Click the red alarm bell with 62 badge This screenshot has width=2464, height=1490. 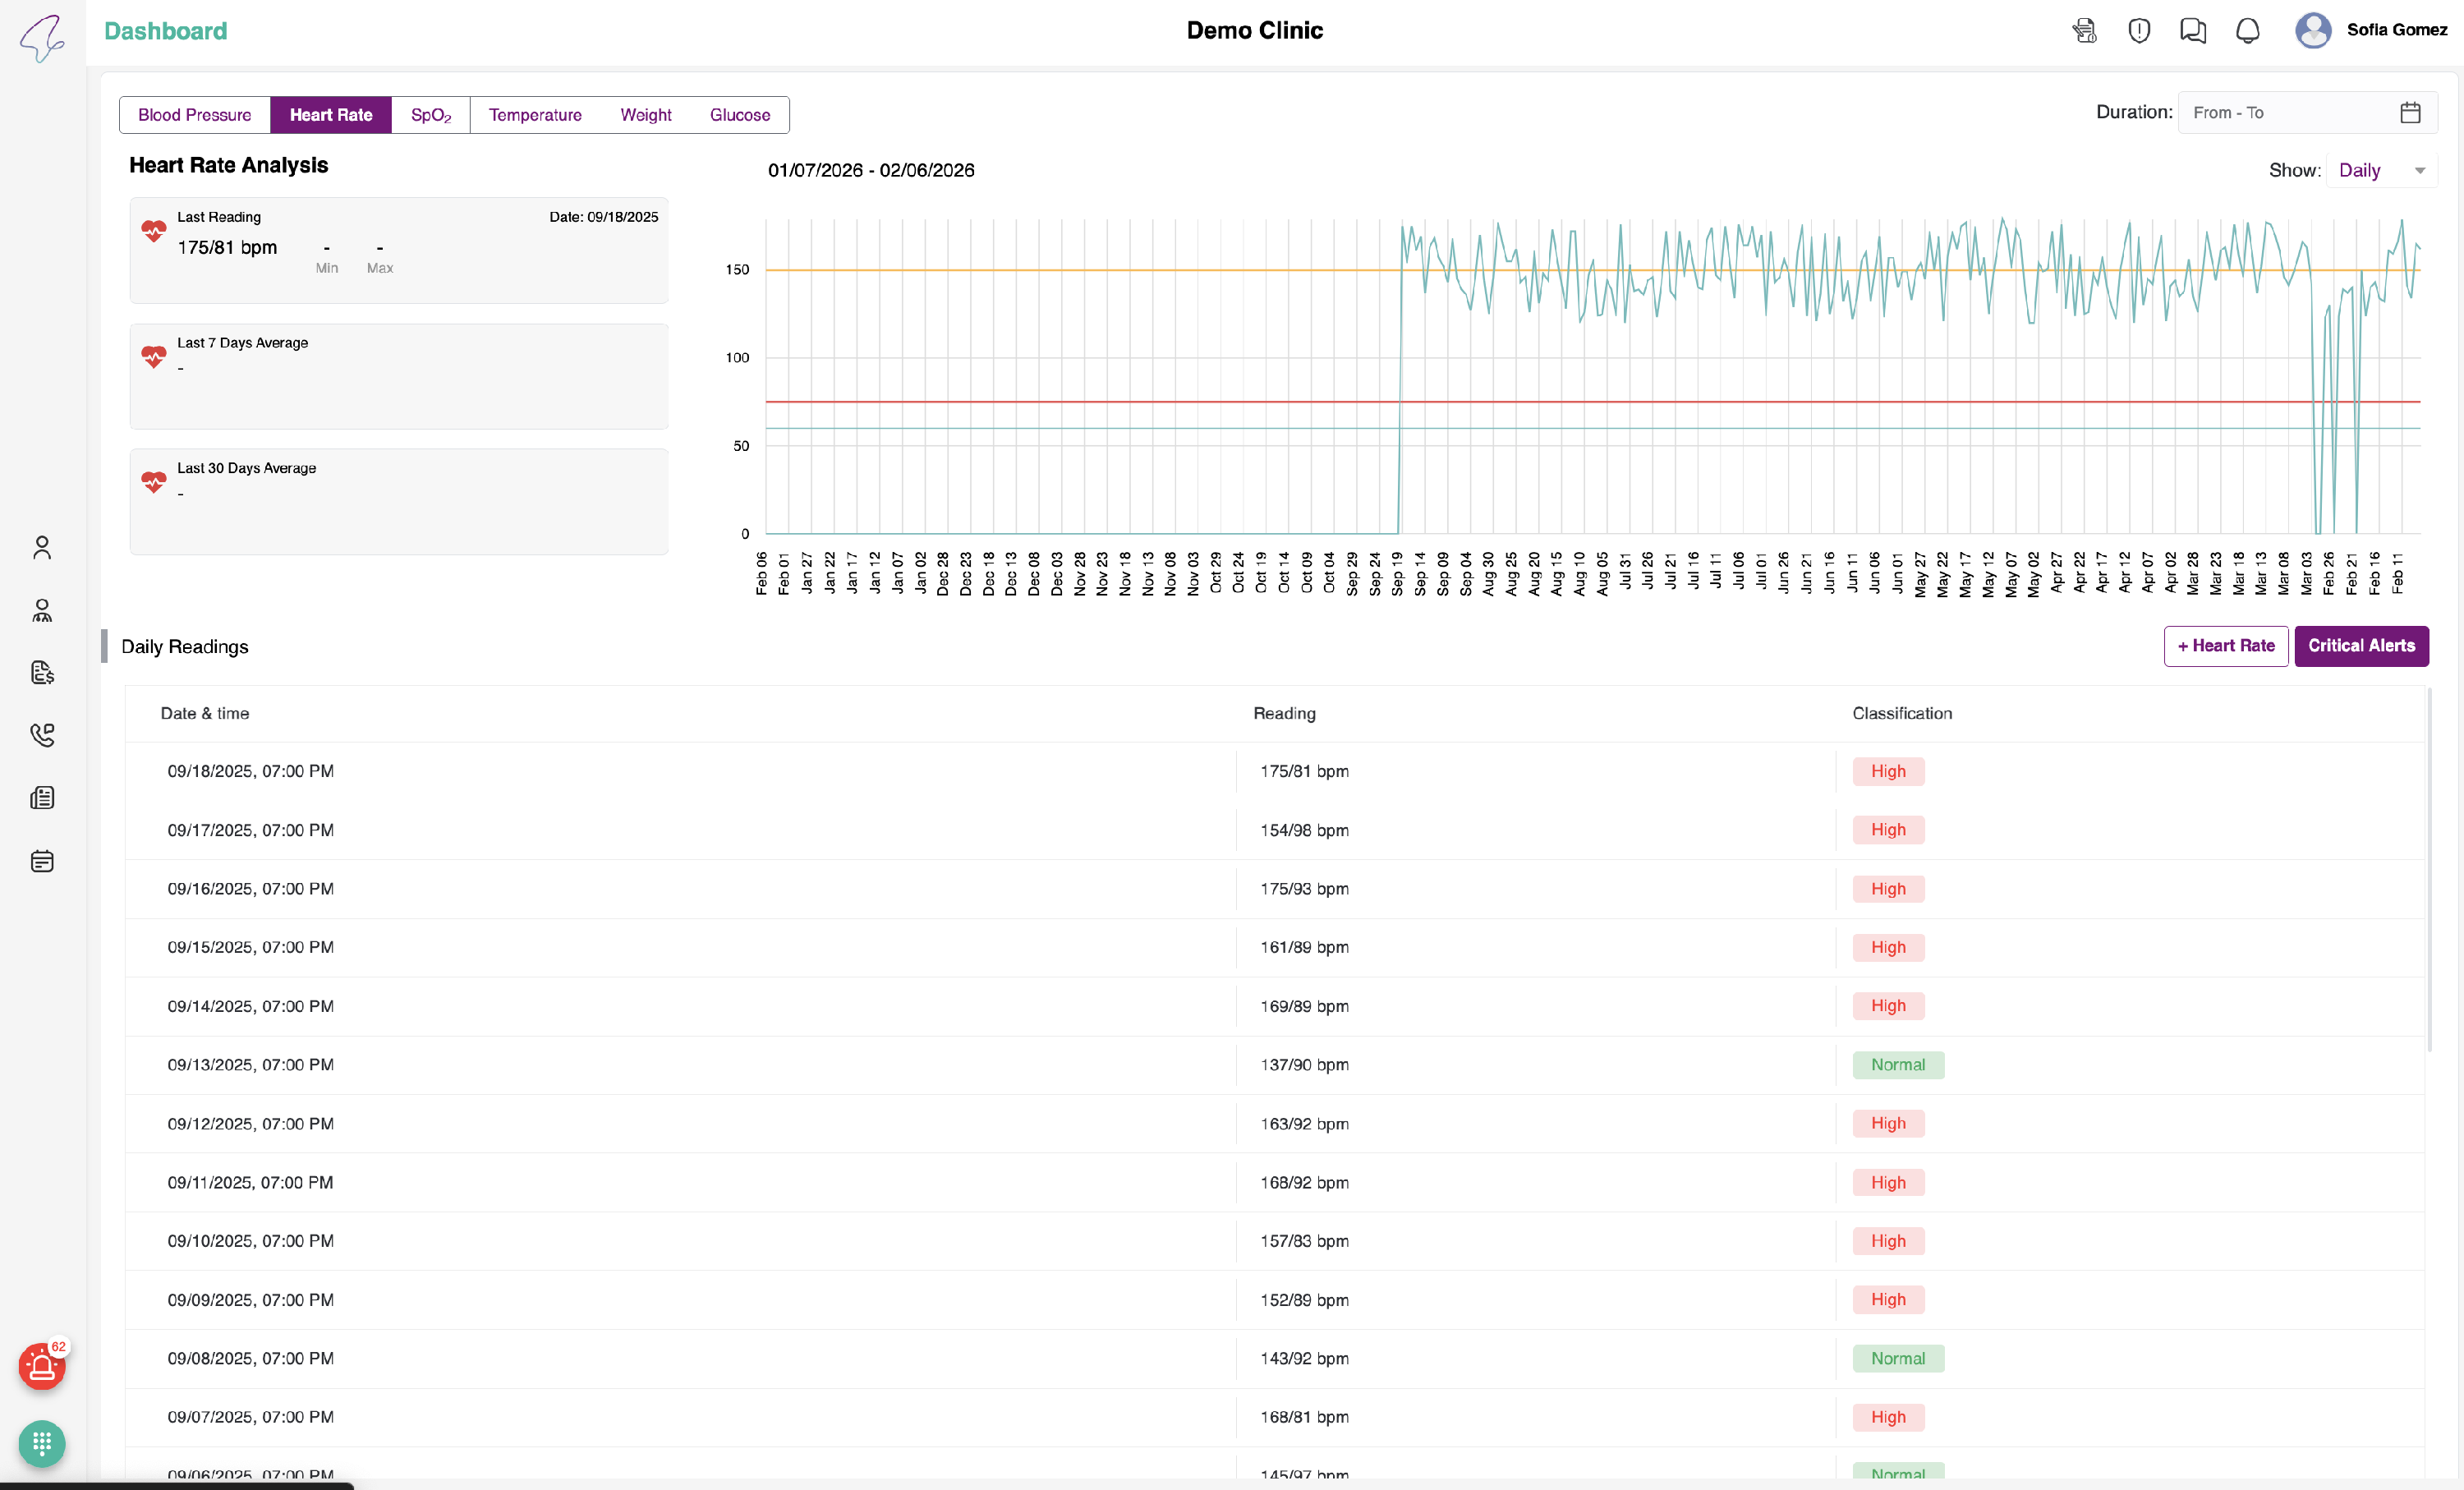pyautogui.click(x=42, y=1367)
